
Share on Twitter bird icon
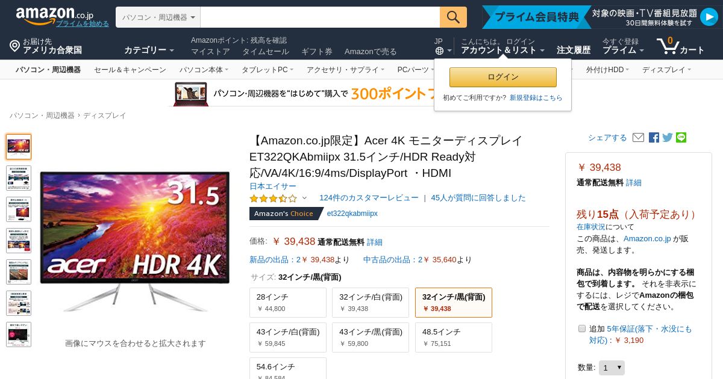click(668, 138)
